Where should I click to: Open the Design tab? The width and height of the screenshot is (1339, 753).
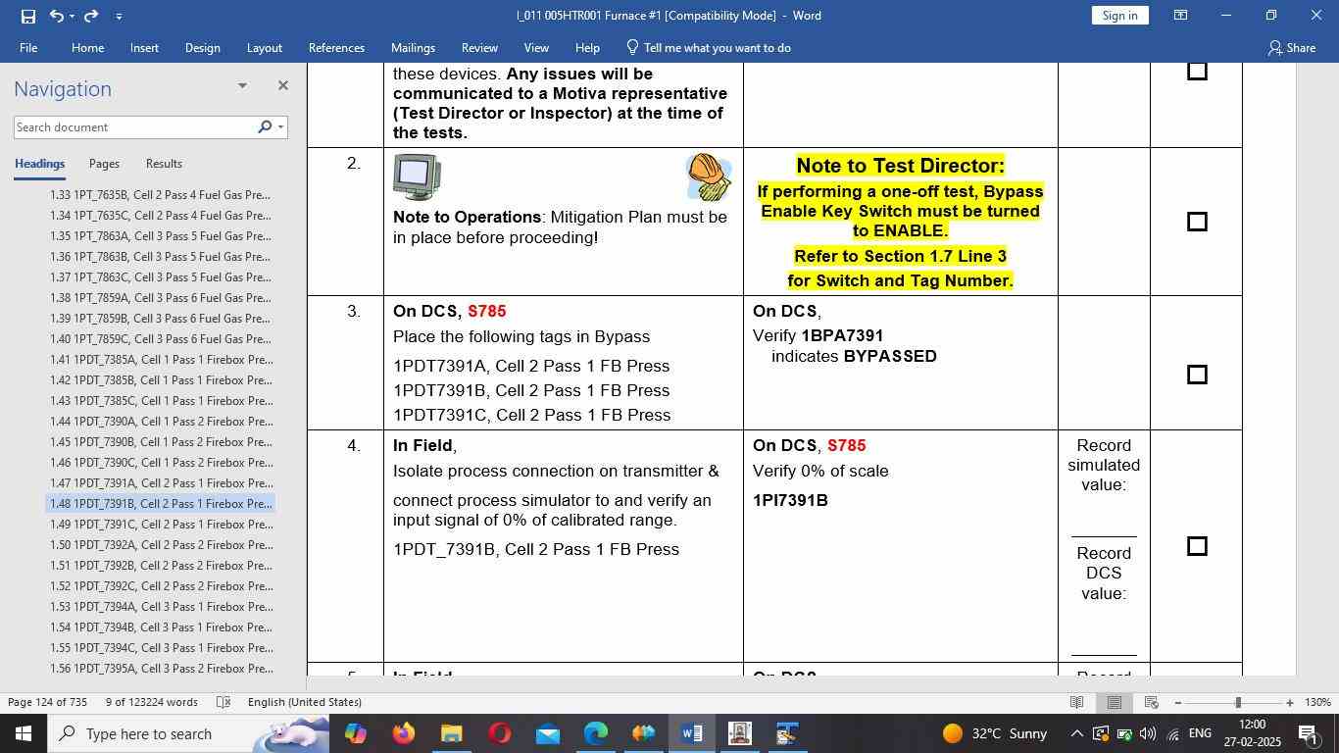202,47
